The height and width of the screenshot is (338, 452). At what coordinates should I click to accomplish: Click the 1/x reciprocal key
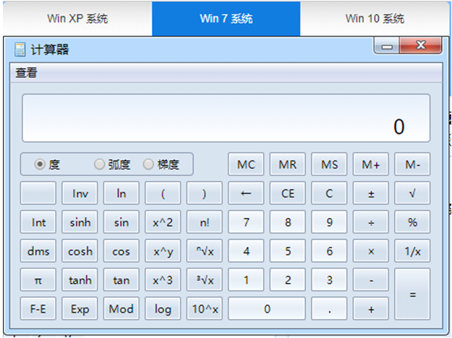click(x=412, y=251)
